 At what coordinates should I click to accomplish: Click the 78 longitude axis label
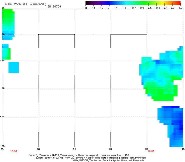click(38, 149)
